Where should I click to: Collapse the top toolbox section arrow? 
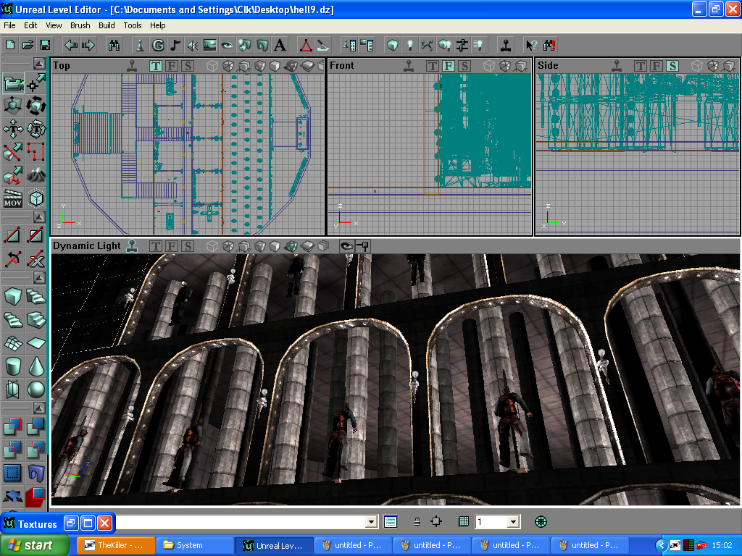pyautogui.click(x=39, y=62)
